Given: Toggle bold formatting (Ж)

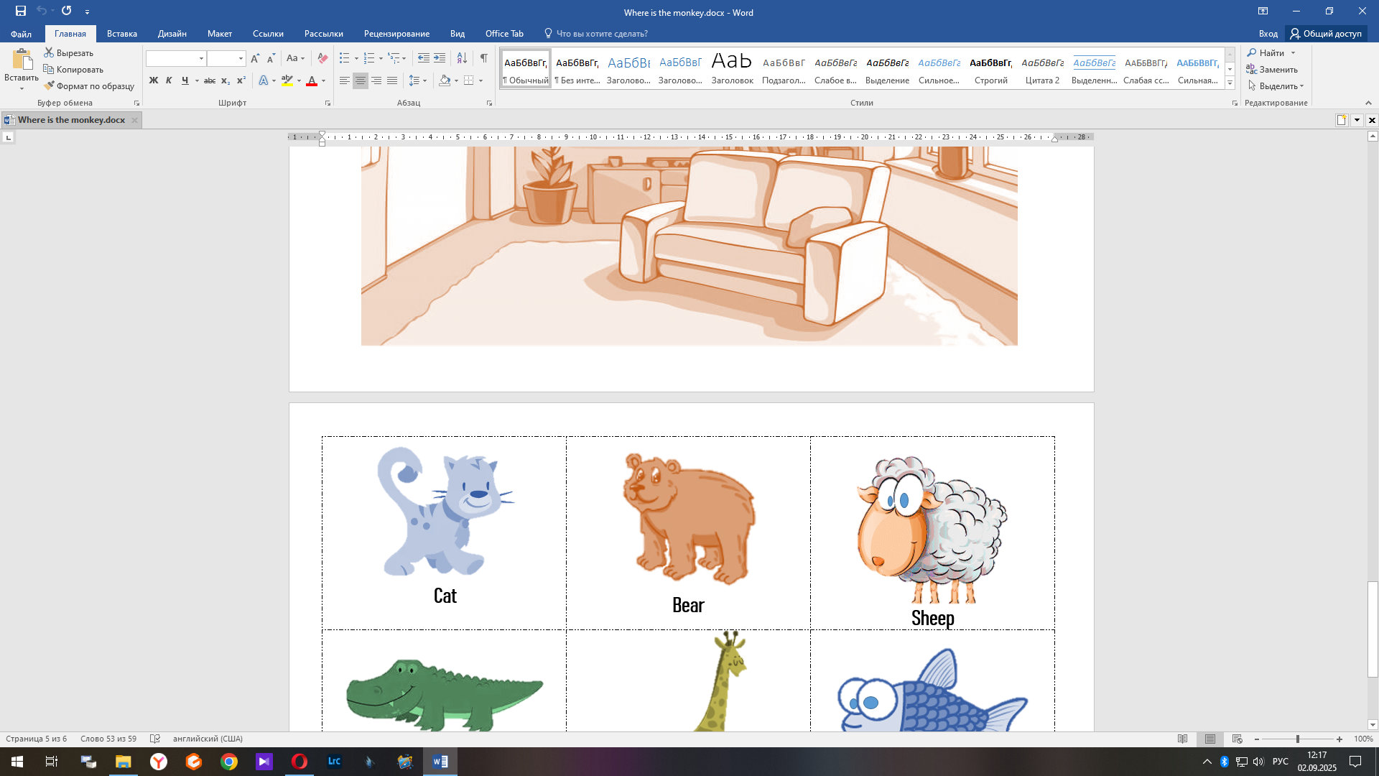Looking at the screenshot, I should coord(153,80).
